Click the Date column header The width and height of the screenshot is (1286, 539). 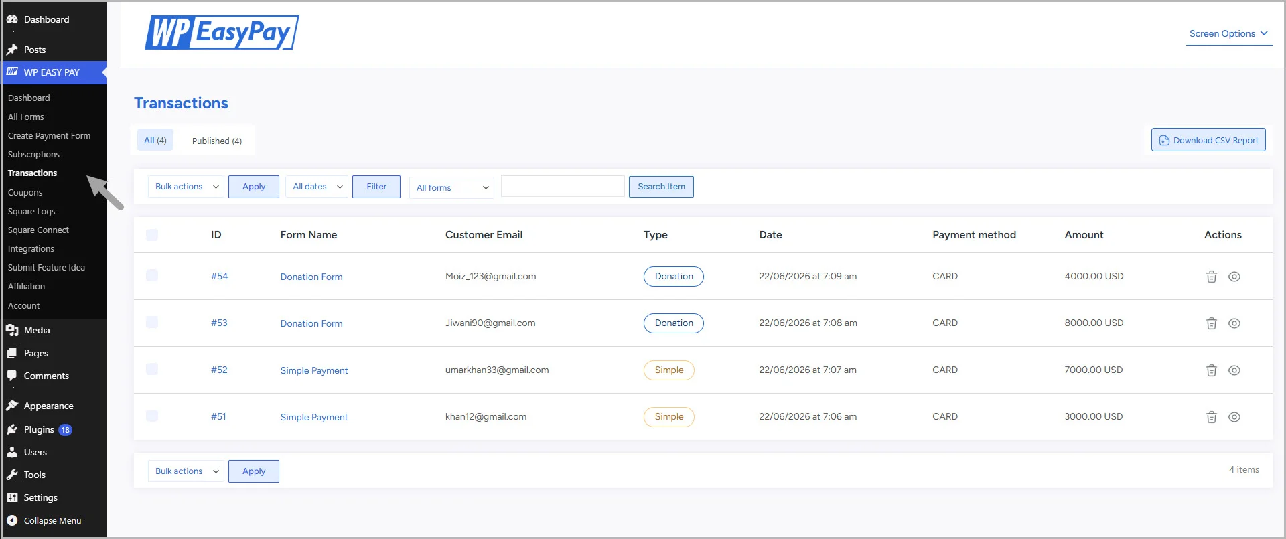click(770, 235)
